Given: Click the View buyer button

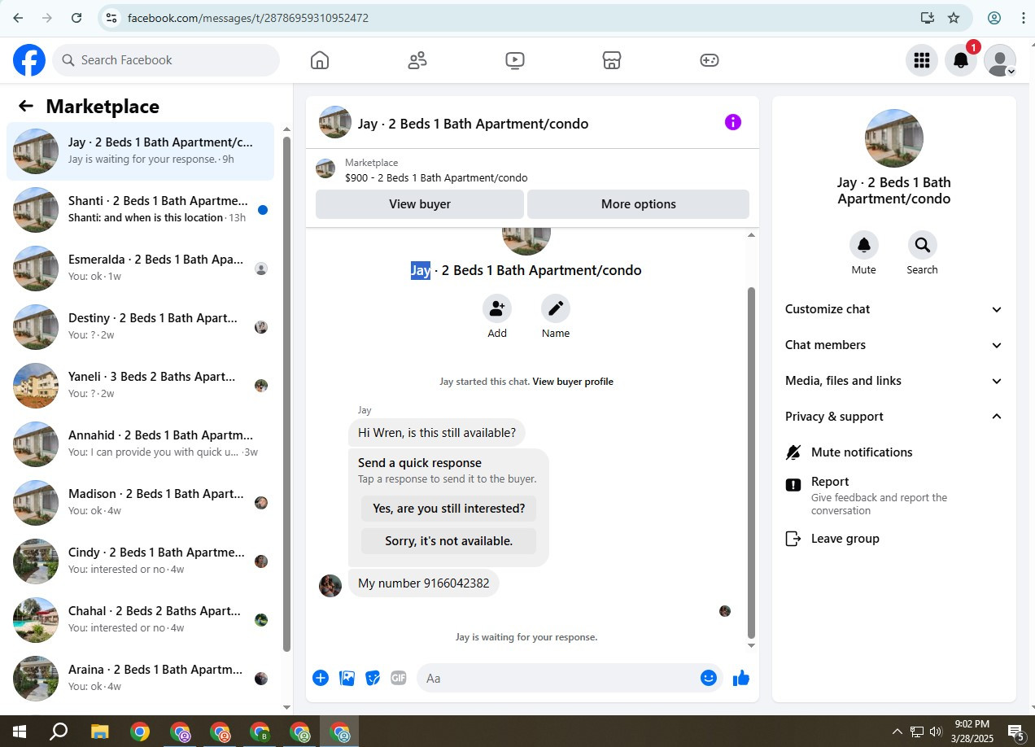Looking at the screenshot, I should 420,204.
